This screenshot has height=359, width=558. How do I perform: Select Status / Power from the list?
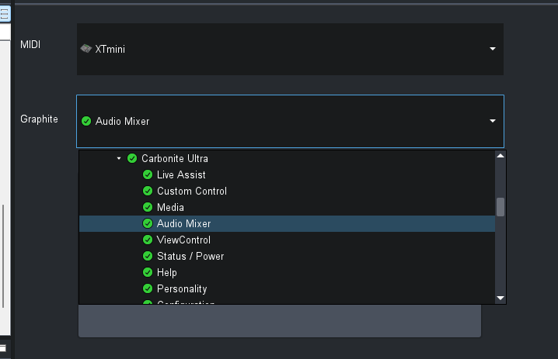pos(190,256)
